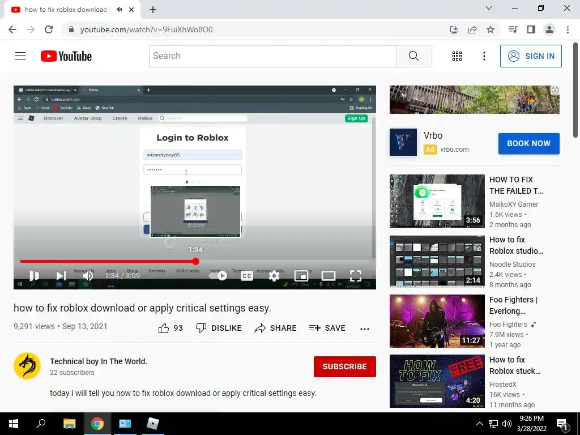
Task: Open Vrbo advertiser logo
Action: (x=403, y=142)
